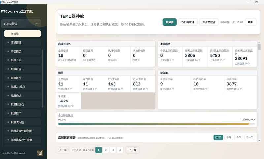This screenshot has width=264, height=159.
Task: Click the scroll-up arrow of dashboard
Action: click(x=259, y=42)
